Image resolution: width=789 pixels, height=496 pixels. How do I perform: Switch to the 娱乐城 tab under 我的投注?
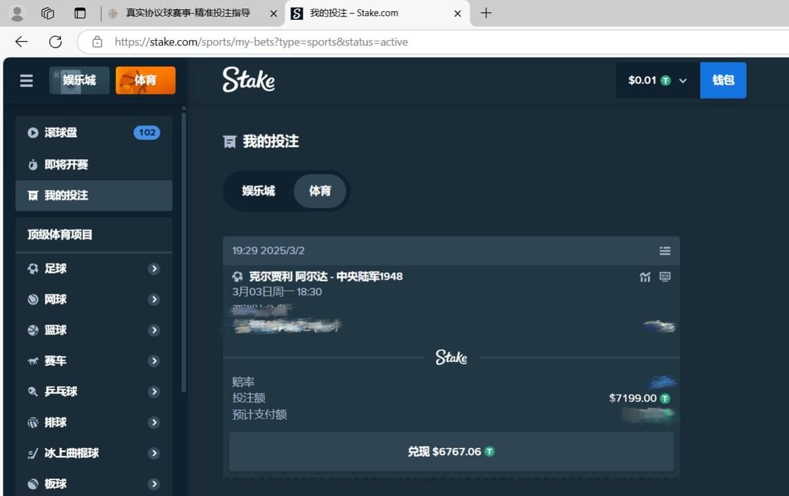pyautogui.click(x=258, y=191)
